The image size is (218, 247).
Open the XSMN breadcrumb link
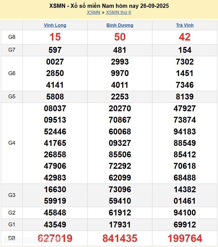93,12
